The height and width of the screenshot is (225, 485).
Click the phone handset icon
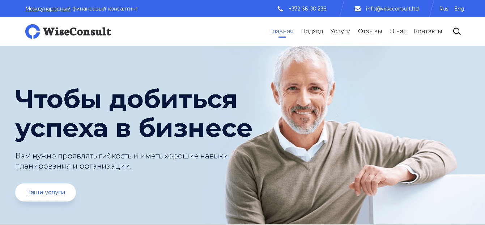[x=280, y=9]
